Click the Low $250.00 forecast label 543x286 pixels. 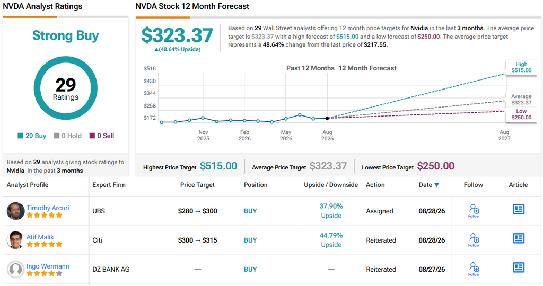tap(521, 114)
